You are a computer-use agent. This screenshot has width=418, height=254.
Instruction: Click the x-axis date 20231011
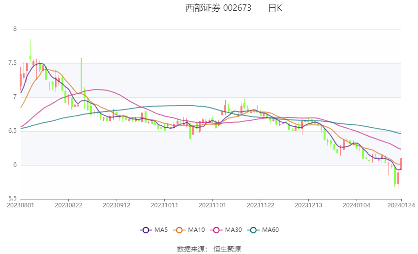point(164,205)
